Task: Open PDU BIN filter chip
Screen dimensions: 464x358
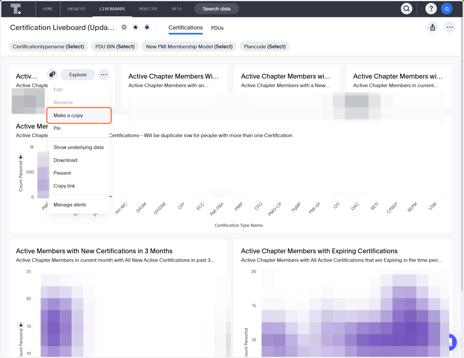Action: click(x=115, y=46)
